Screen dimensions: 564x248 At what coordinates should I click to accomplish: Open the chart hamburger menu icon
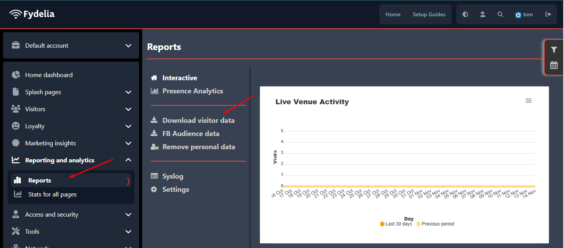coord(528,101)
